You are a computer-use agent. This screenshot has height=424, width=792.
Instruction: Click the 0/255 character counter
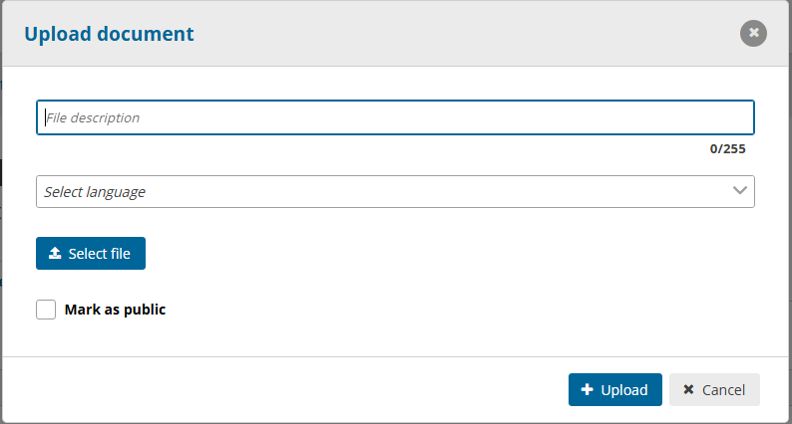[x=727, y=149]
